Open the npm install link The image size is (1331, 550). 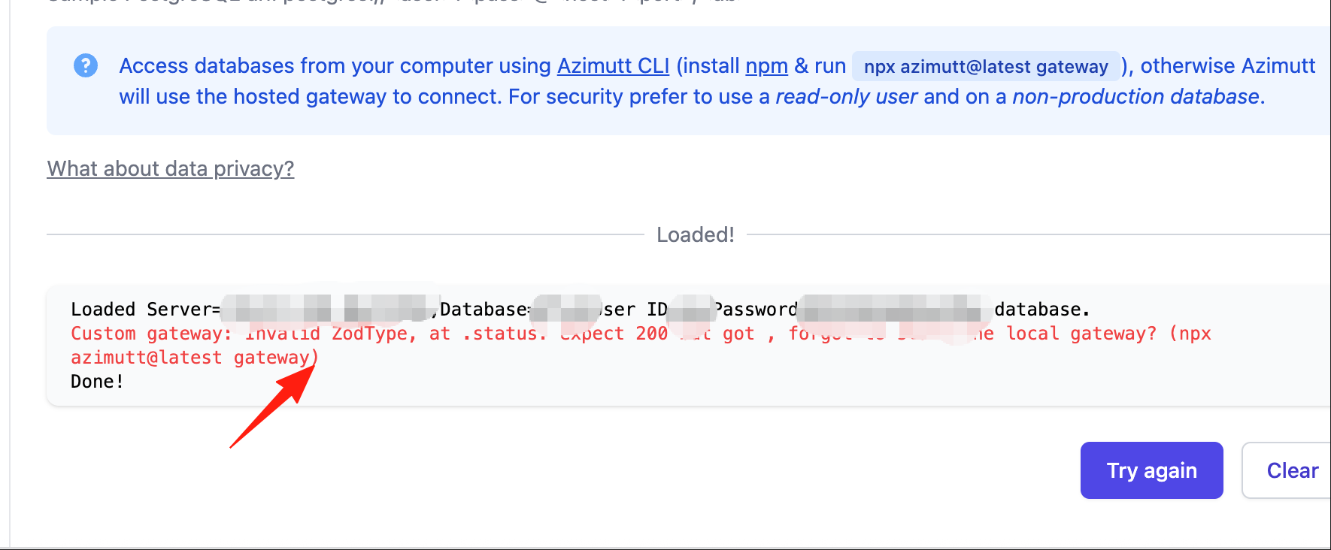click(766, 66)
